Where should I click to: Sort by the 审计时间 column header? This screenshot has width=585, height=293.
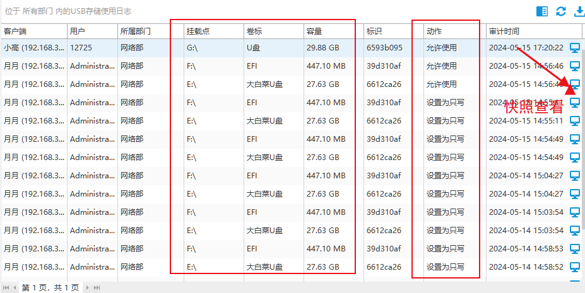(534, 32)
